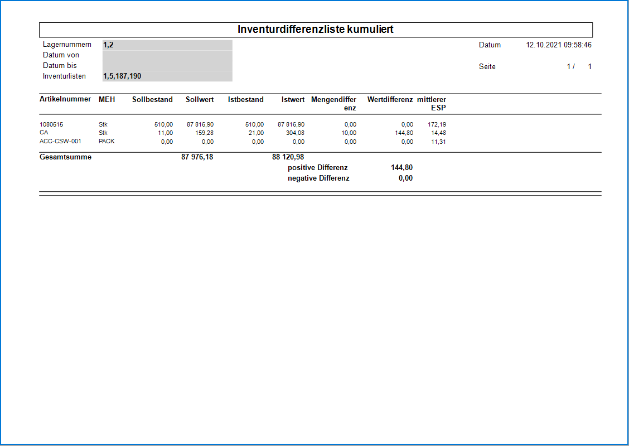Click the Sollbestand column header

point(152,100)
